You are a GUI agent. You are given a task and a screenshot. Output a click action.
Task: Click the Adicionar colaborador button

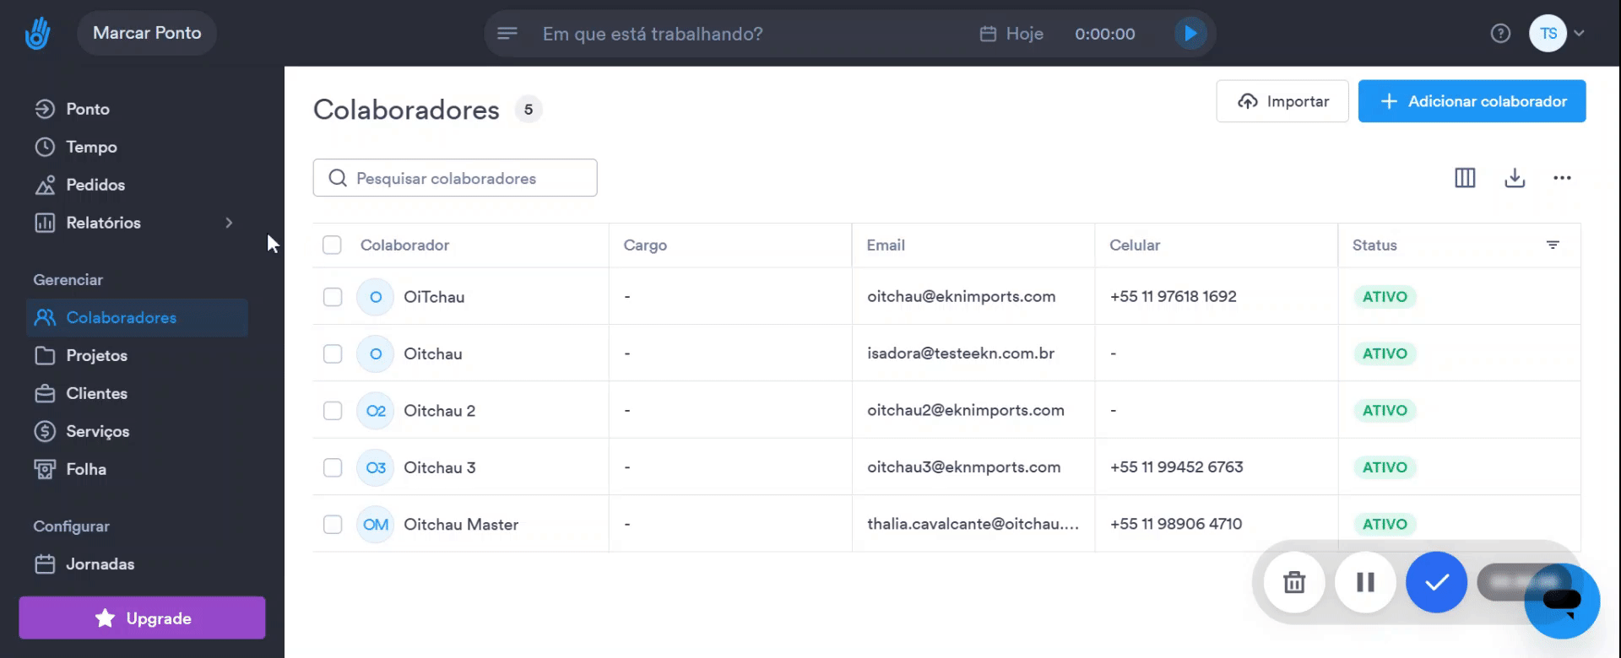coord(1472,101)
